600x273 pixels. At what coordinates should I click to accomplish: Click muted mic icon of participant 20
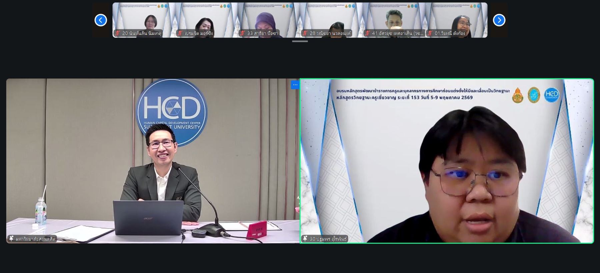pyautogui.click(x=118, y=33)
